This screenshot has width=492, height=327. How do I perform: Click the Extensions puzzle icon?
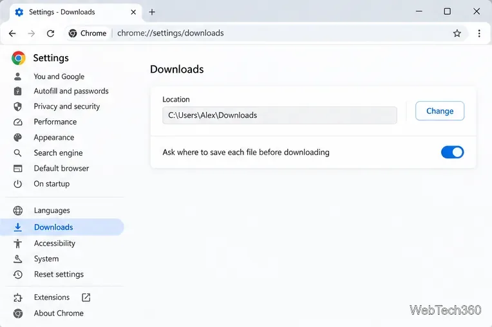pyautogui.click(x=18, y=297)
